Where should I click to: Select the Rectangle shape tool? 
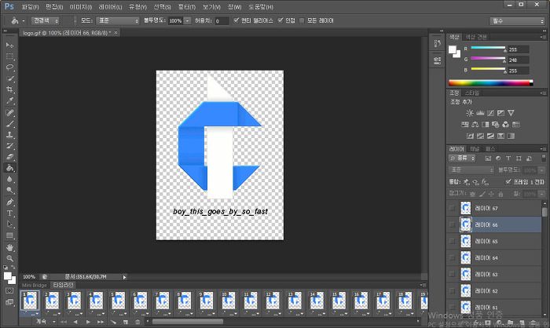point(9,235)
